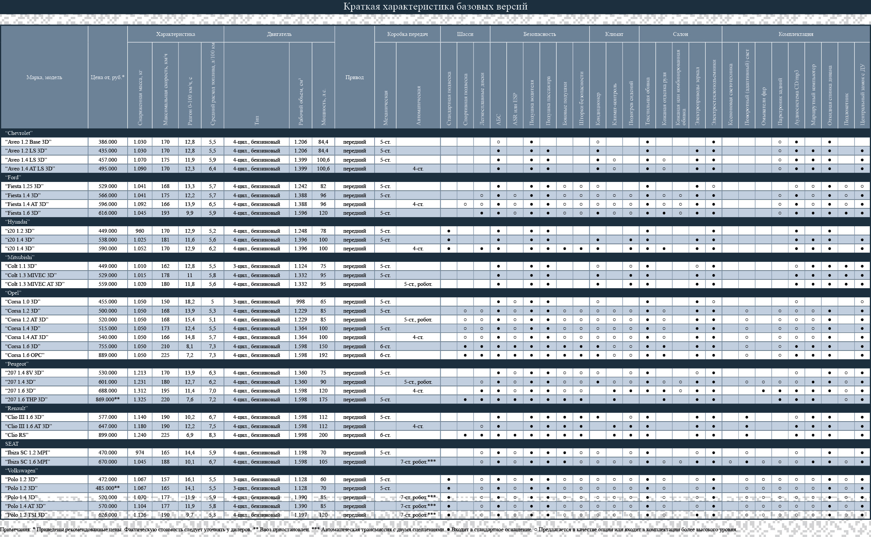Click the 'Привод' column header
This screenshot has height=537, width=871.
(355, 77)
